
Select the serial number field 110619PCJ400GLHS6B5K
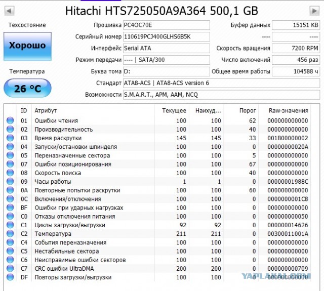167,37
